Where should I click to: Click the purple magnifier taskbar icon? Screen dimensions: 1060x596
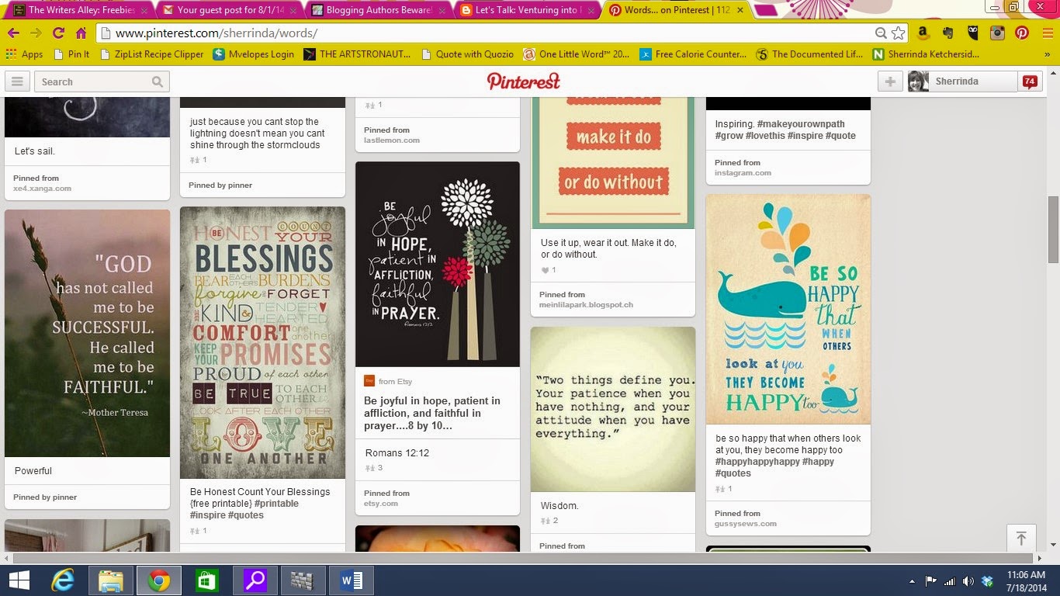pos(254,580)
